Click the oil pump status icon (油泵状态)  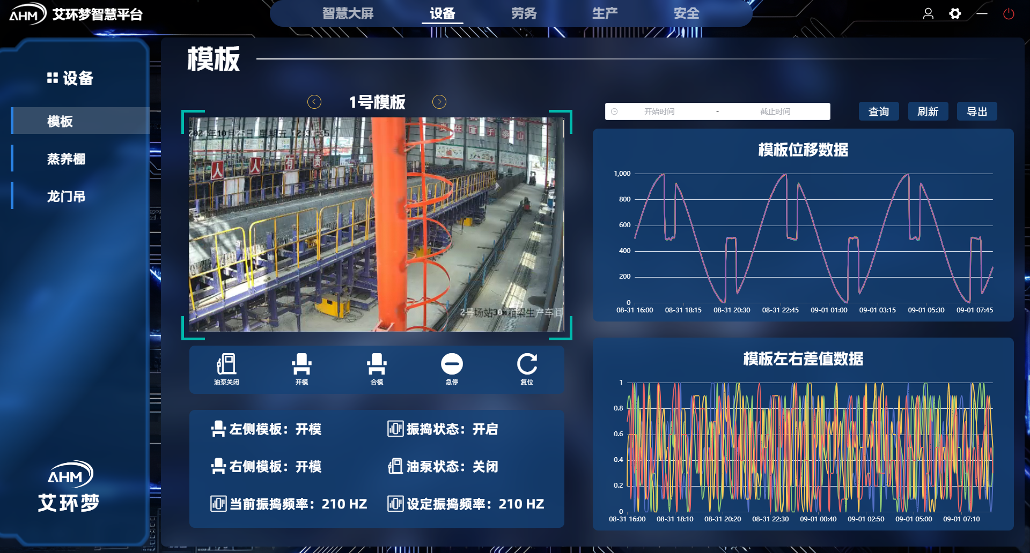tap(395, 466)
